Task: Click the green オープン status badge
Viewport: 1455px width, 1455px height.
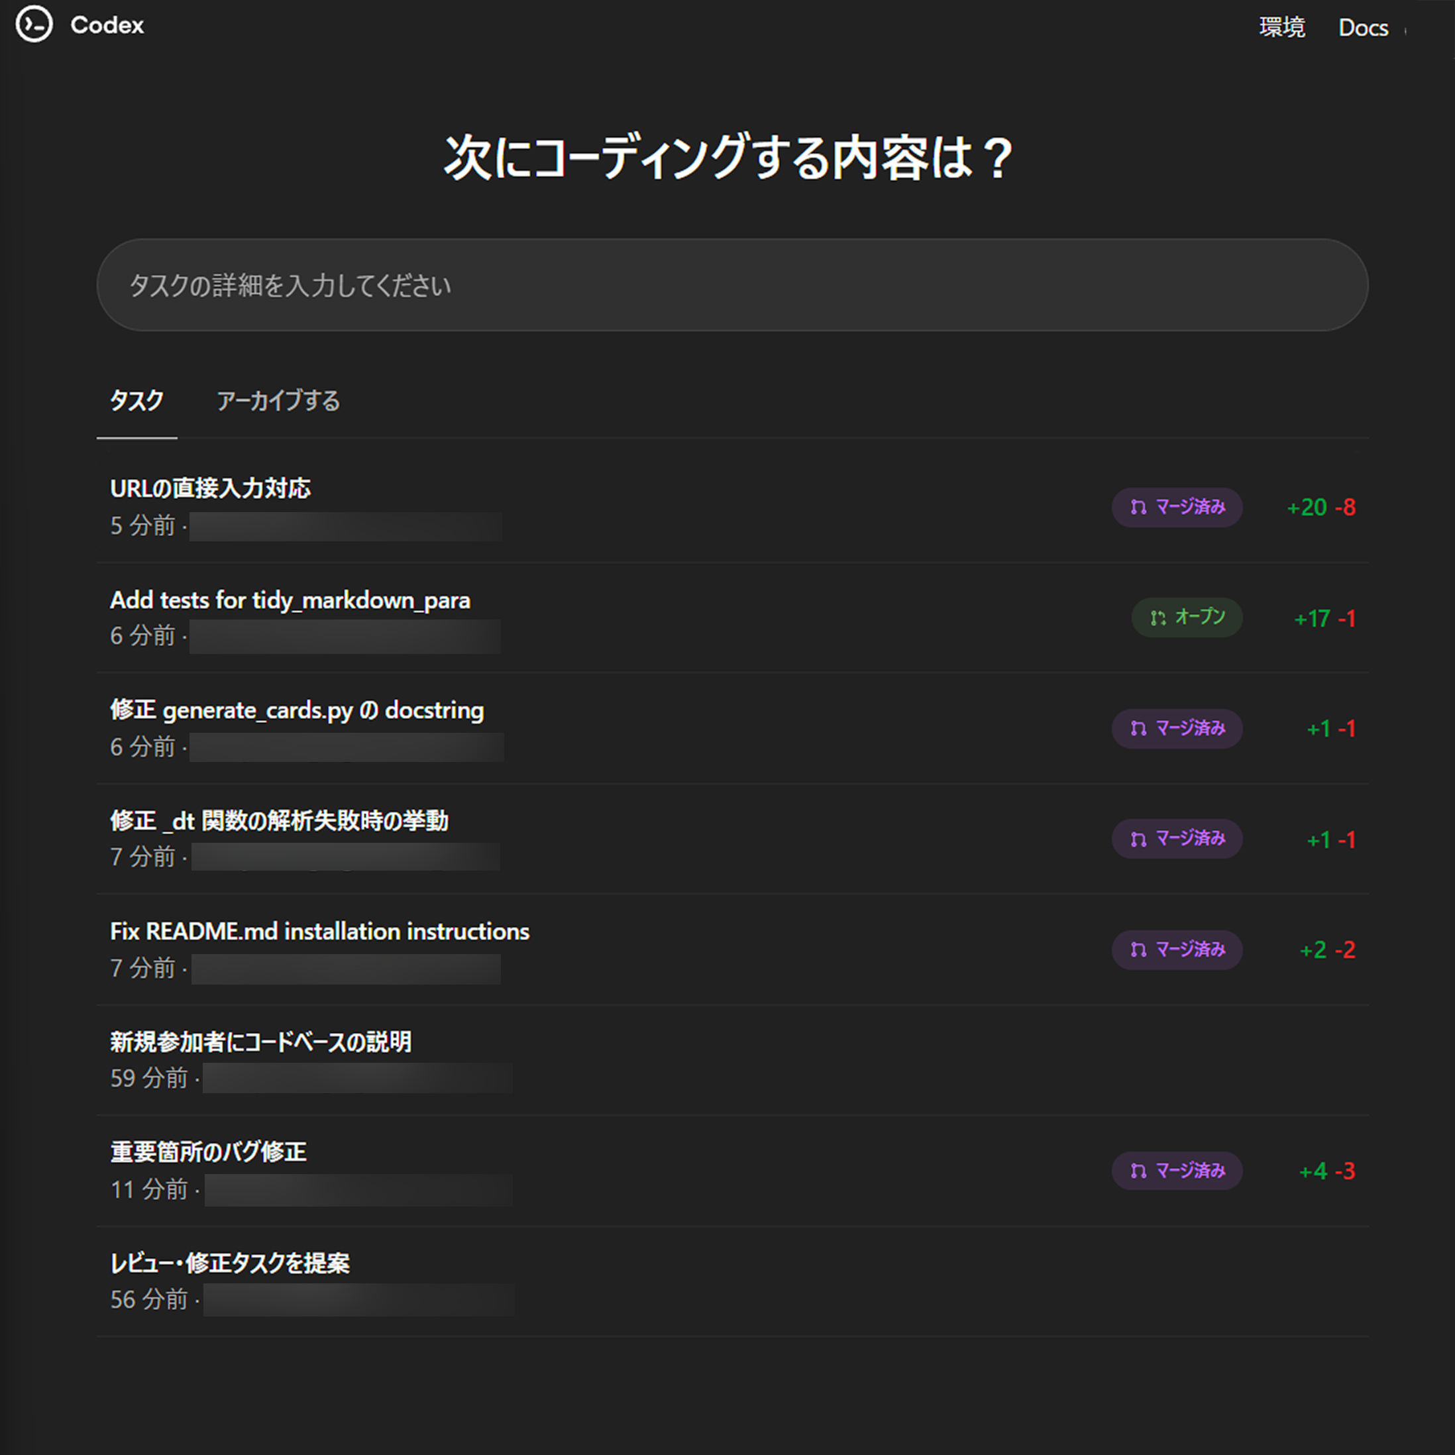Action: point(1187,618)
